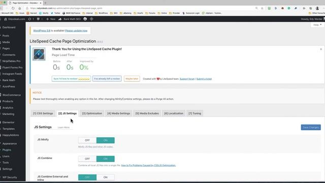Switch to the Localization tab

click(x=174, y=113)
